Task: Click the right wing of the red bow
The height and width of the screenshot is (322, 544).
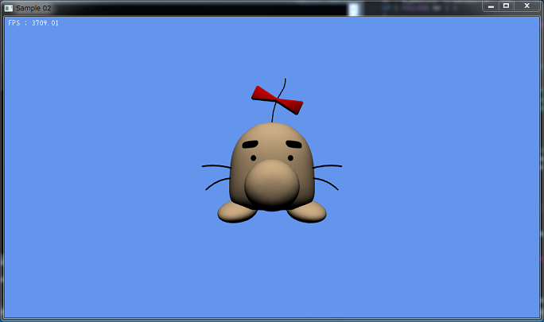Action: [291, 105]
